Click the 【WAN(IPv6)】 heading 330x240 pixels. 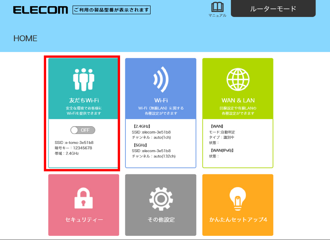[222, 151]
